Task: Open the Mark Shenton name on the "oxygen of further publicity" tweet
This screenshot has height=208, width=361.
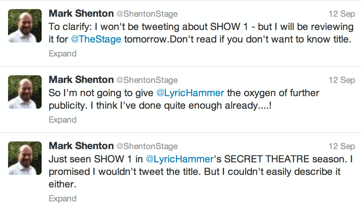Action: [81, 80]
